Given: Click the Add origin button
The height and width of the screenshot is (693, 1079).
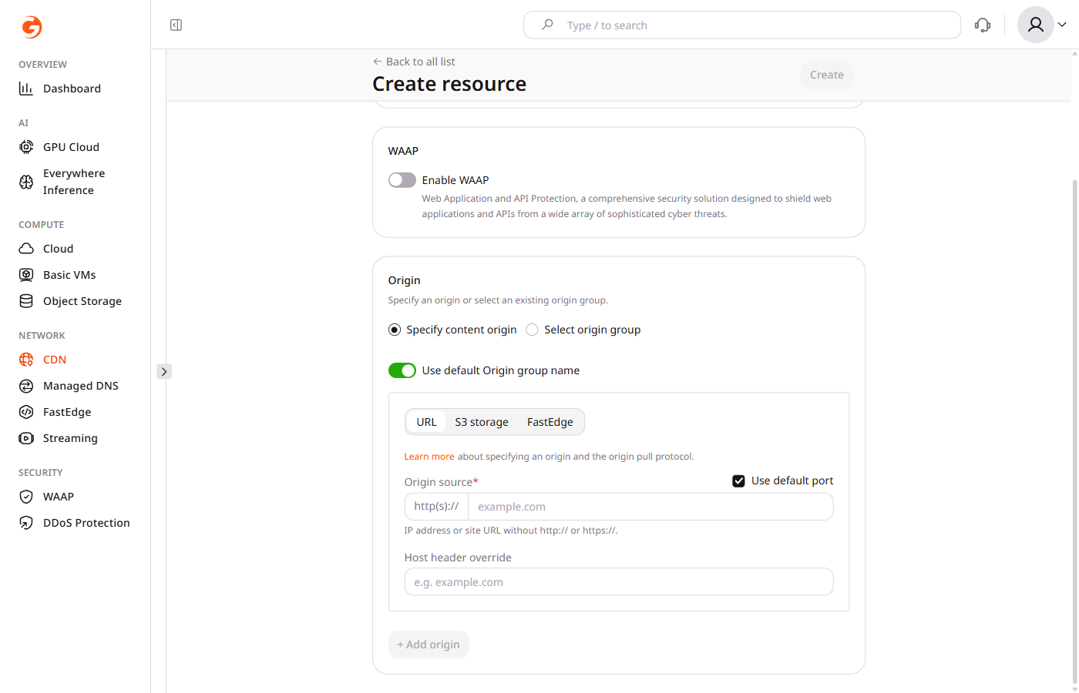Looking at the screenshot, I should pos(429,644).
